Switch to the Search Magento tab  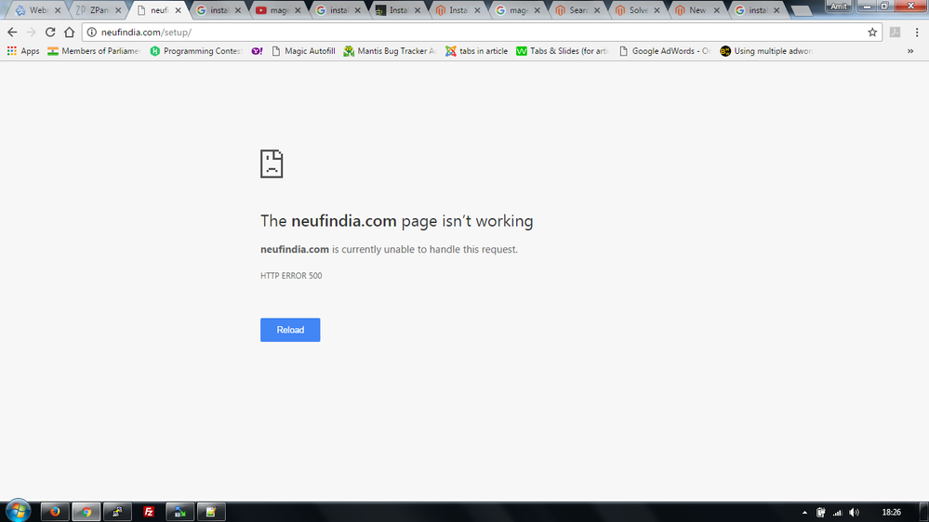577,10
